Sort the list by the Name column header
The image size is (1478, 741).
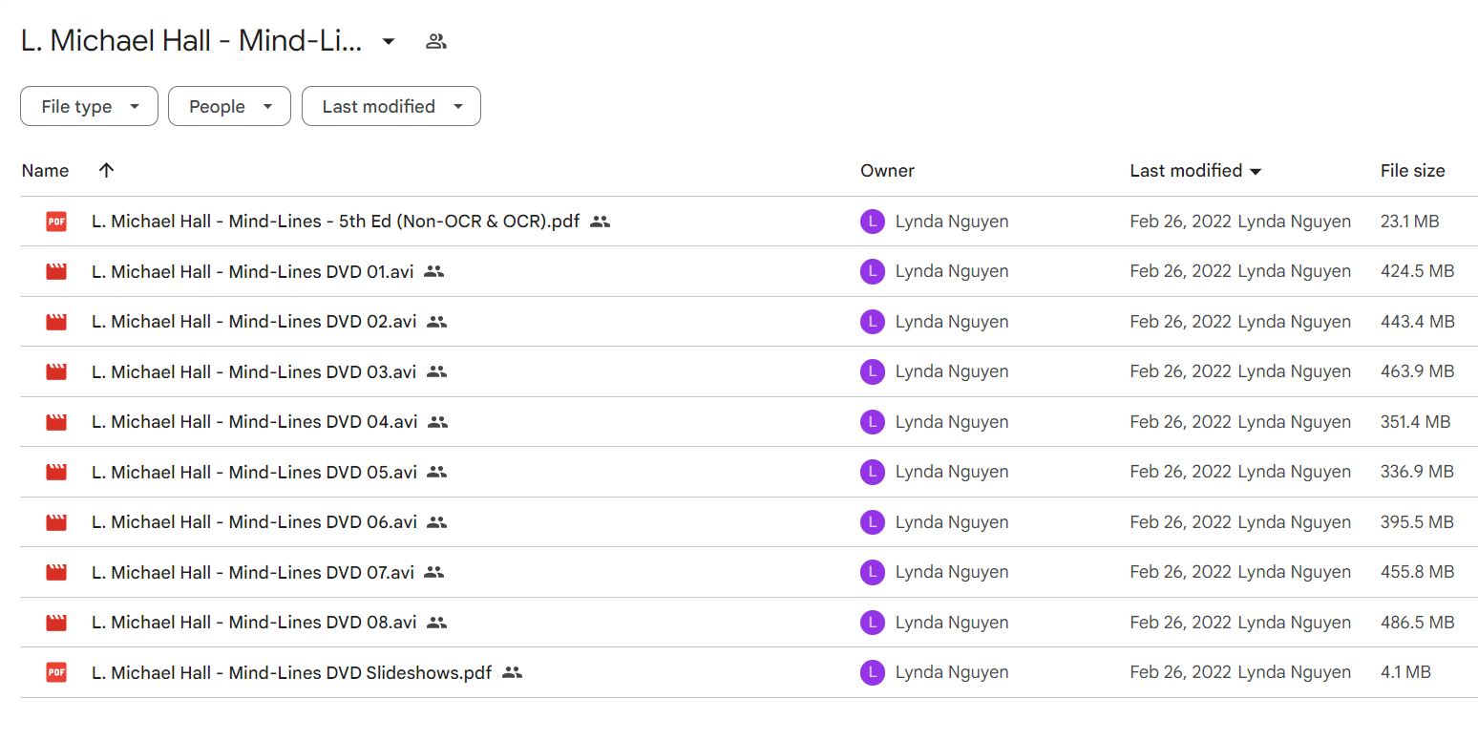[46, 171]
